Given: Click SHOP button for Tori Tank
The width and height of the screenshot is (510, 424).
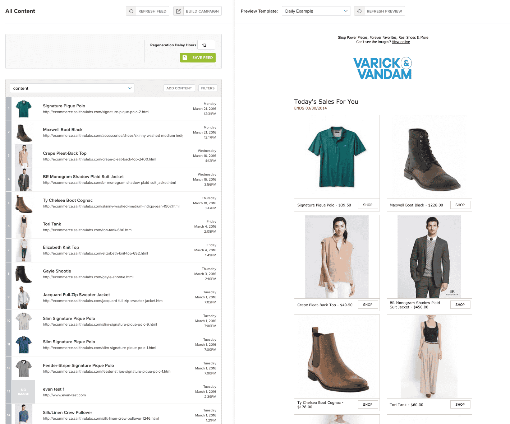Looking at the screenshot, I should point(460,405).
